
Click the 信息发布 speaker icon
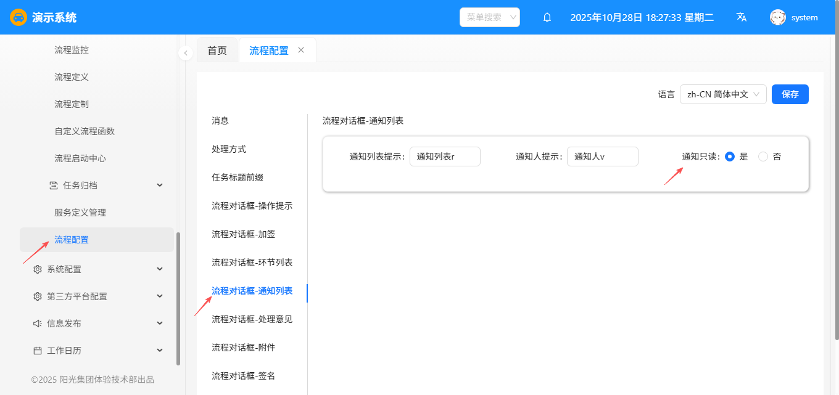point(38,324)
